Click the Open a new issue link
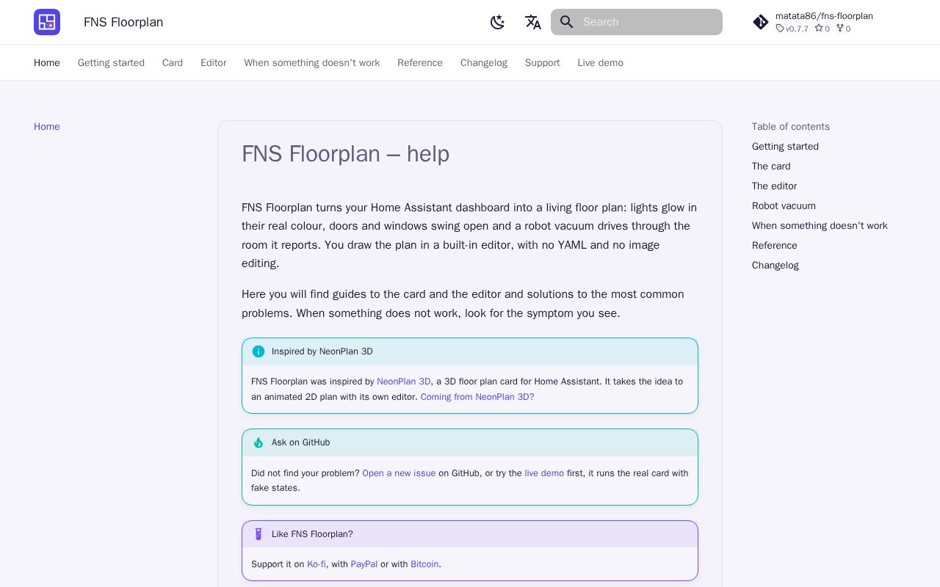The height and width of the screenshot is (587, 940). (x=399, y=473)
